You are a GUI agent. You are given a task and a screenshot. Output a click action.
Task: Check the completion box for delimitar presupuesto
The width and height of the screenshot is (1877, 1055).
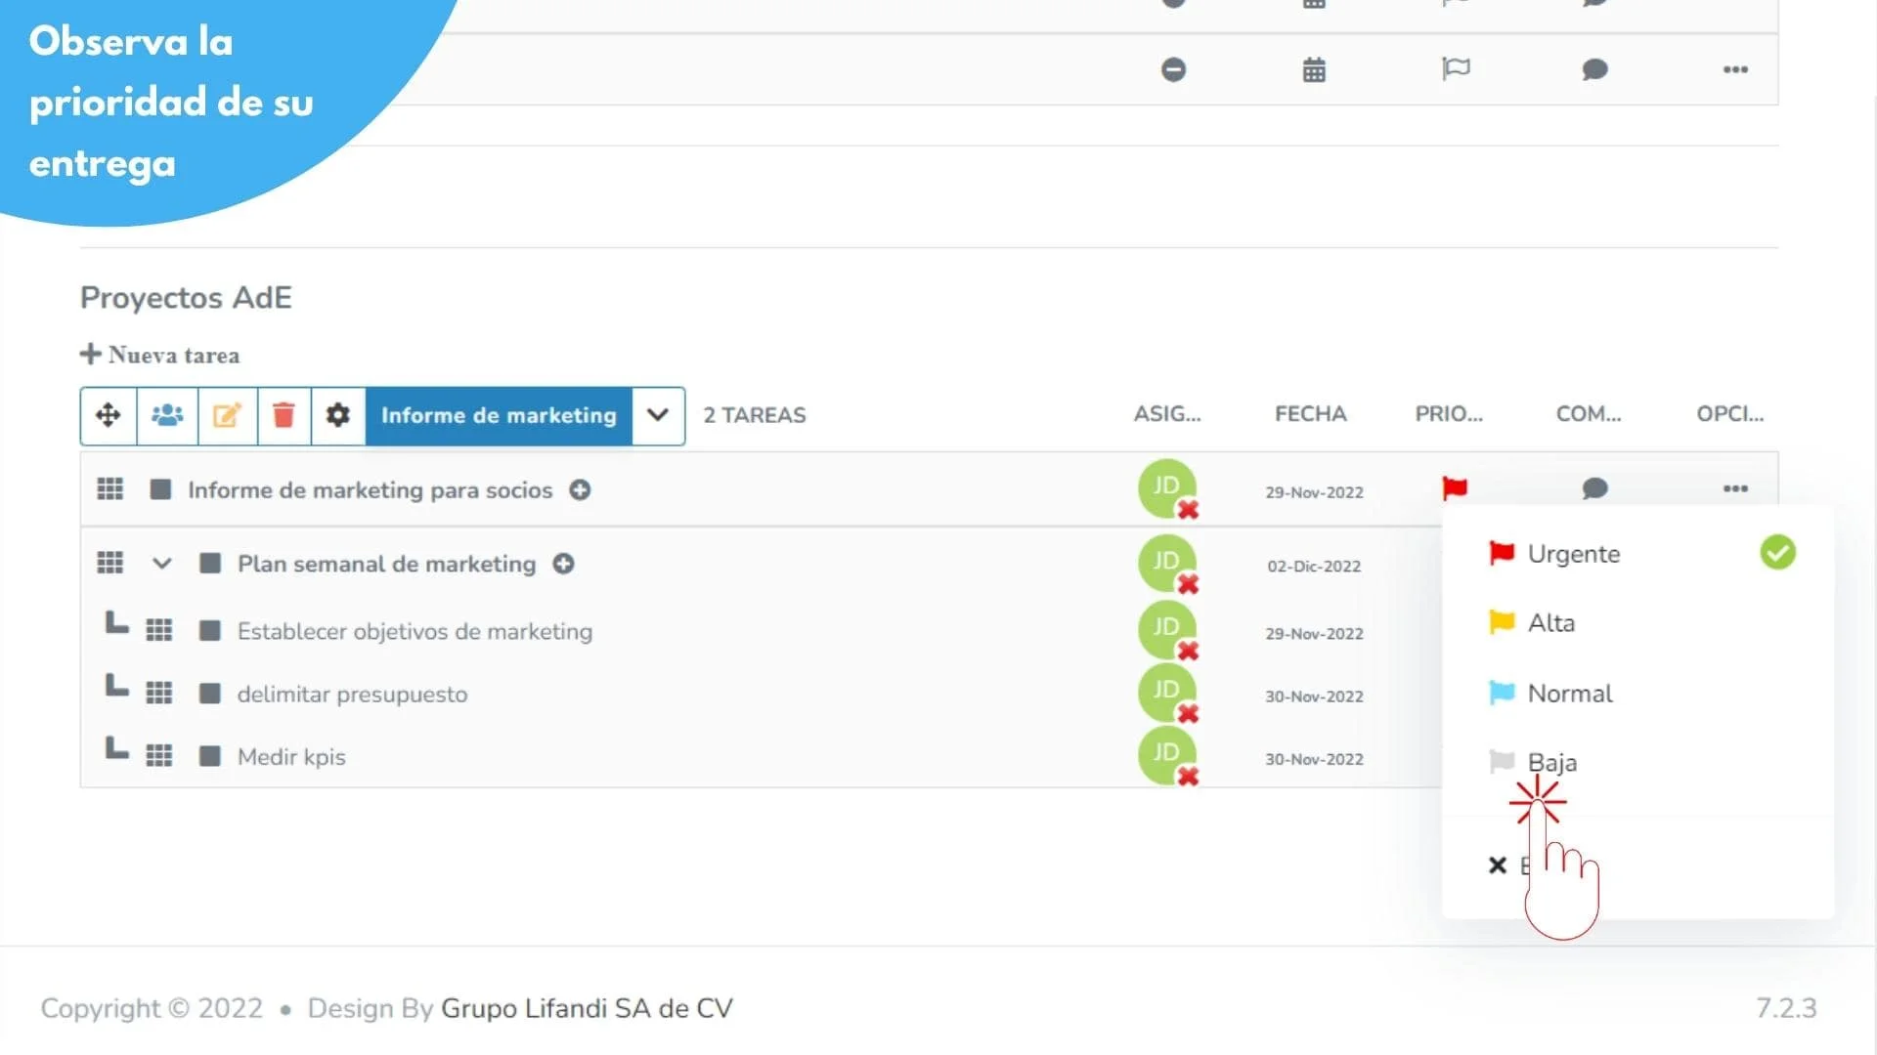pos(208,693)
